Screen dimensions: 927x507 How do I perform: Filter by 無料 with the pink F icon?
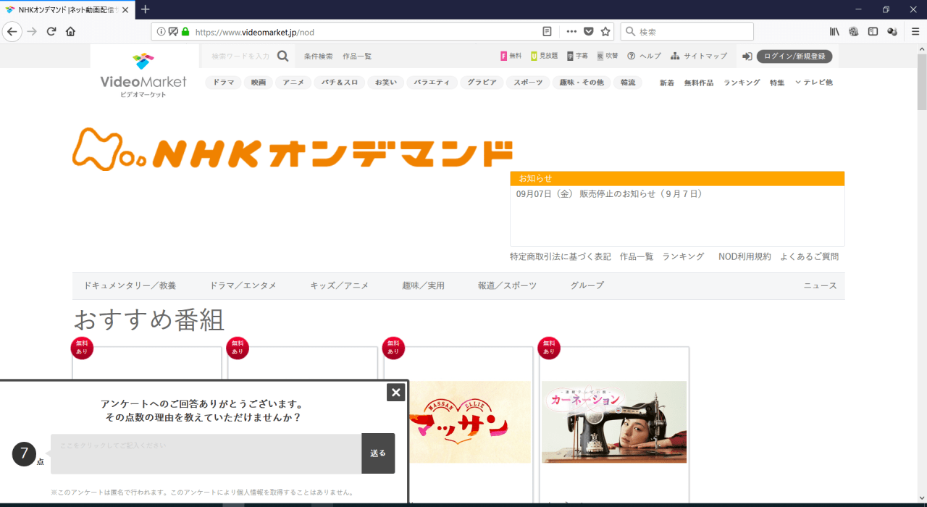coord(511,56)
